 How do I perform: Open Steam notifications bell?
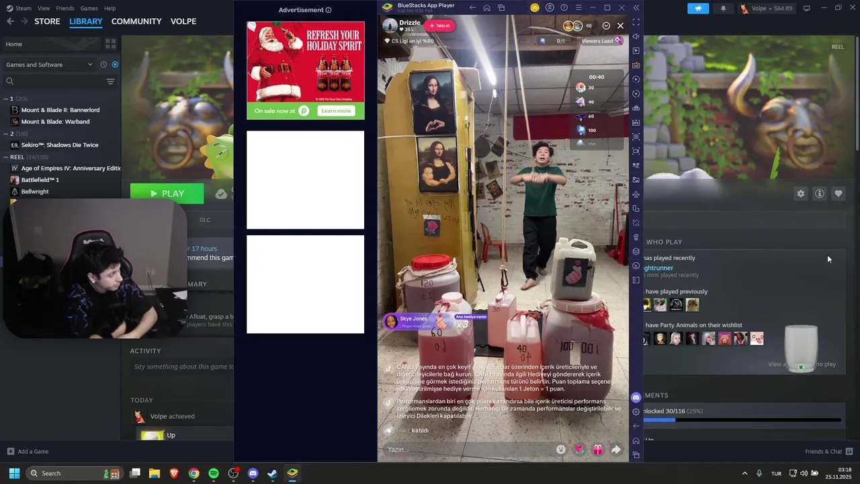tap(723, 9)
